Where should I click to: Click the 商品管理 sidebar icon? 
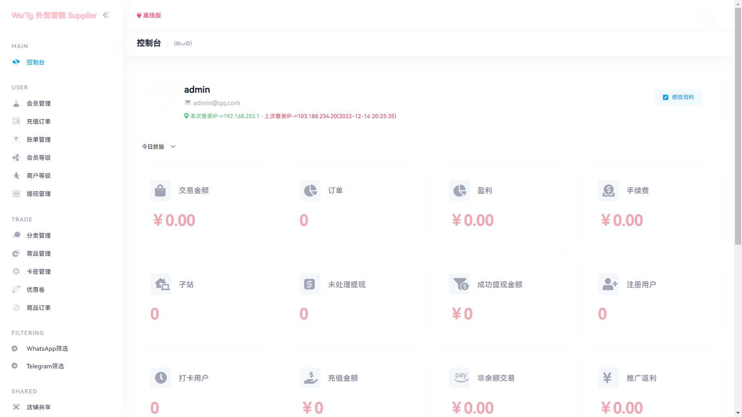tap(16, 253)
